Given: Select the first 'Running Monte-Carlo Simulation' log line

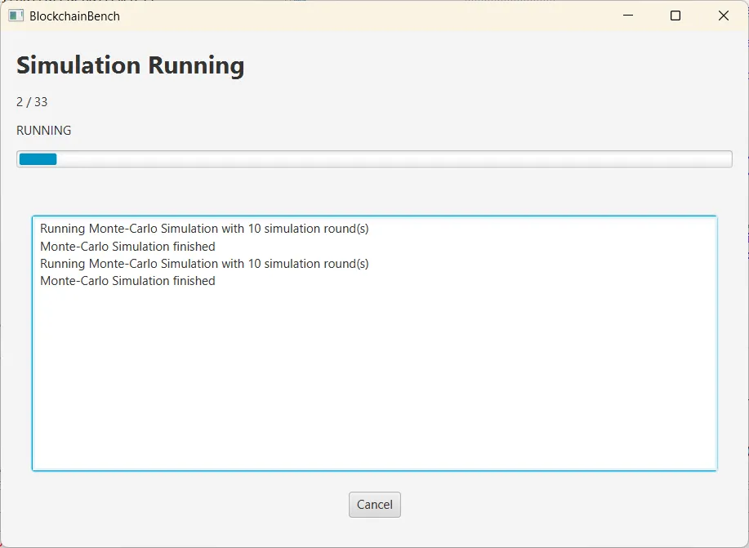Looking at the screenshot, I should pyautogui.click(x=204, y=229).
